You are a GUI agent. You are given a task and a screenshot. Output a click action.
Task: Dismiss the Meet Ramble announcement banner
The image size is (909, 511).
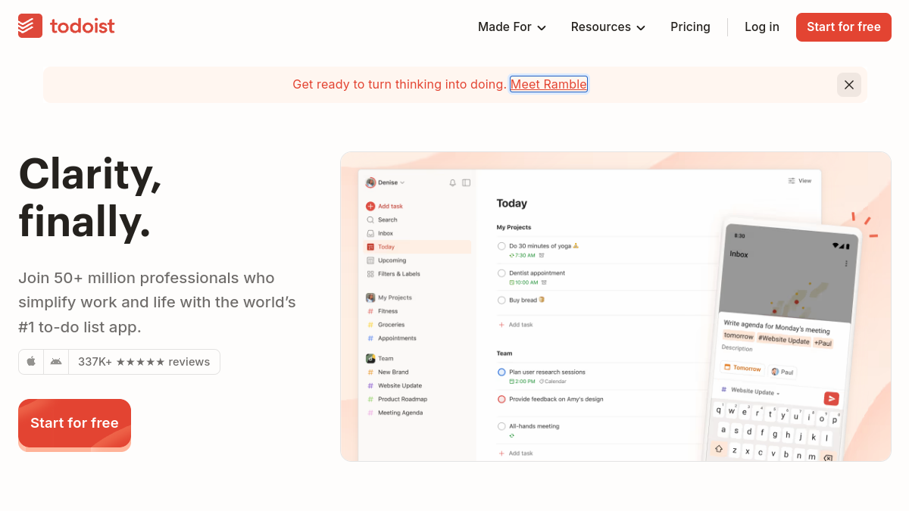click(x=849, y=85)
